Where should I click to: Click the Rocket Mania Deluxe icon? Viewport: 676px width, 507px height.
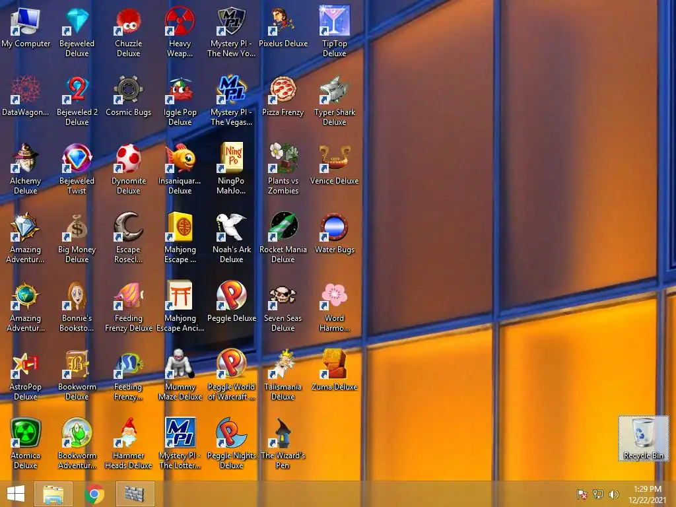283,237
